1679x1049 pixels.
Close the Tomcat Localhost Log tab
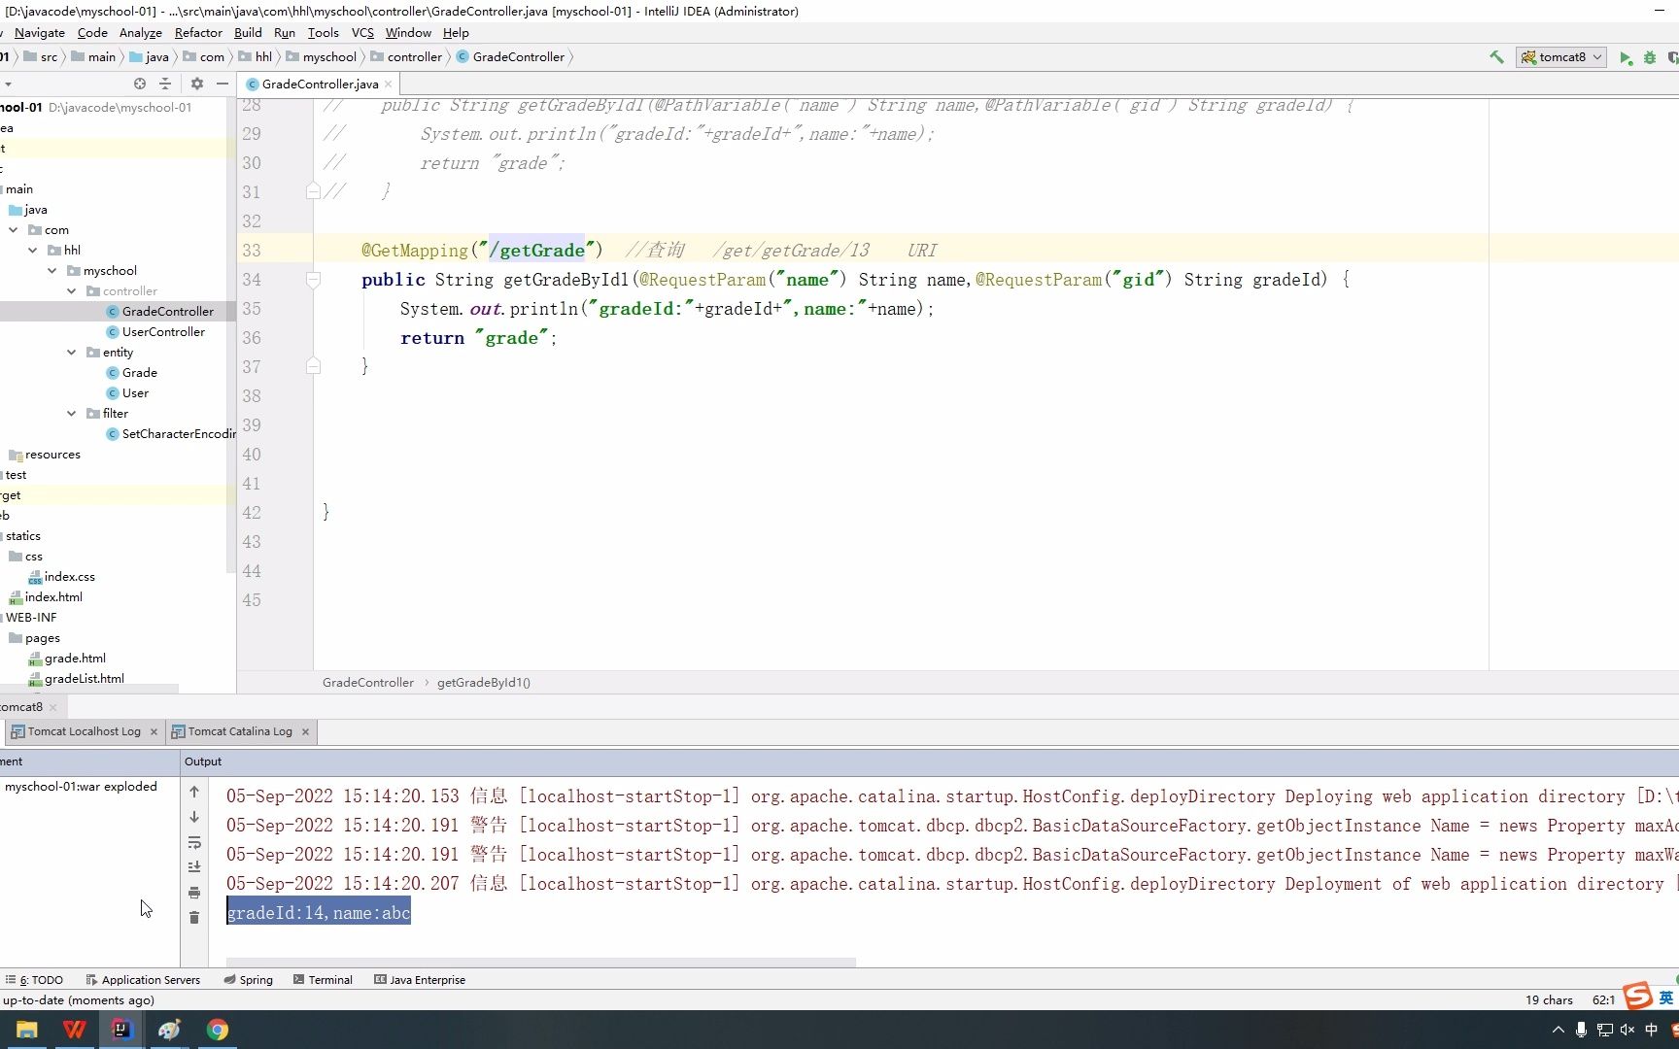click(154, 731)
